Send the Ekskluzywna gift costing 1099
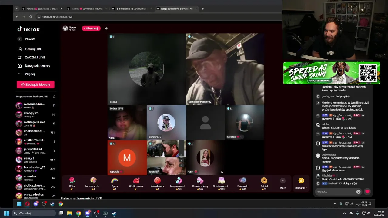Image resolution: width=388 pixels, height=218 pixels. (x=221, y=183)
